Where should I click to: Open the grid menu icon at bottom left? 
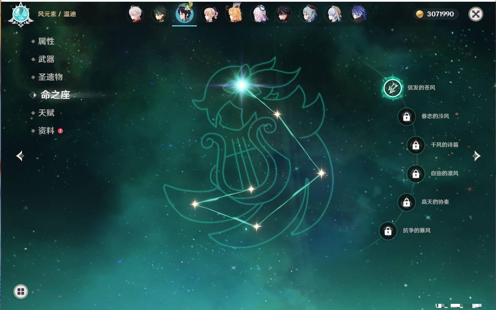click(x=21, y=292)
